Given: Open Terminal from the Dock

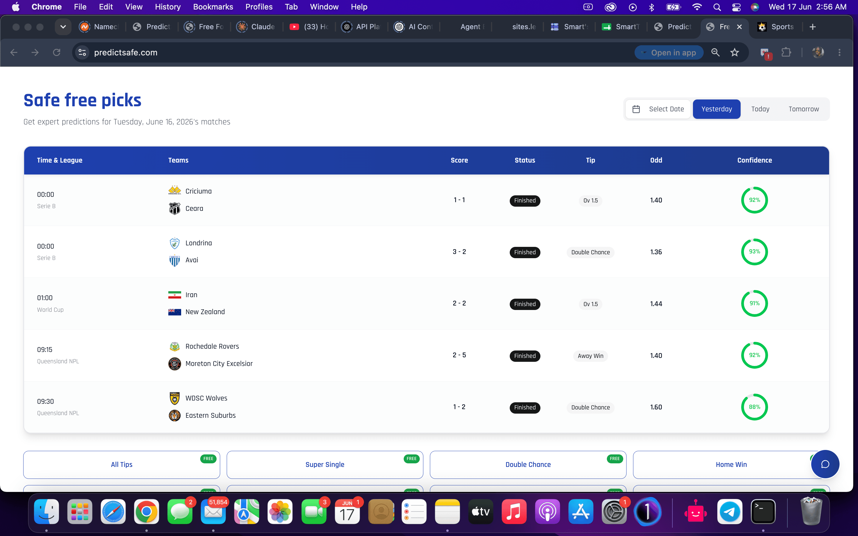Looking at the screenshot, I should [x=763, y=512].
